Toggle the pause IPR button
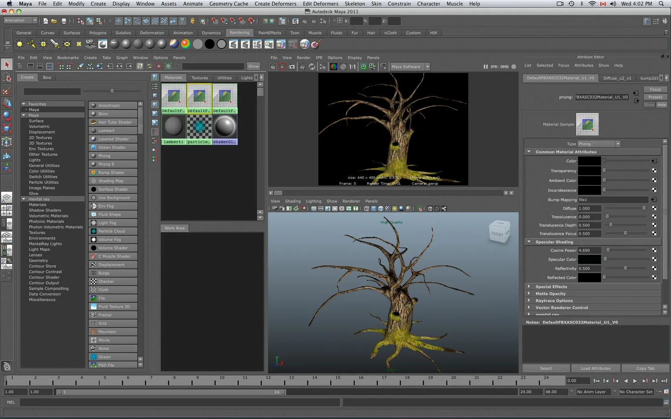Image resolution: width=671 pixels, height=419 pixels. 485,67
